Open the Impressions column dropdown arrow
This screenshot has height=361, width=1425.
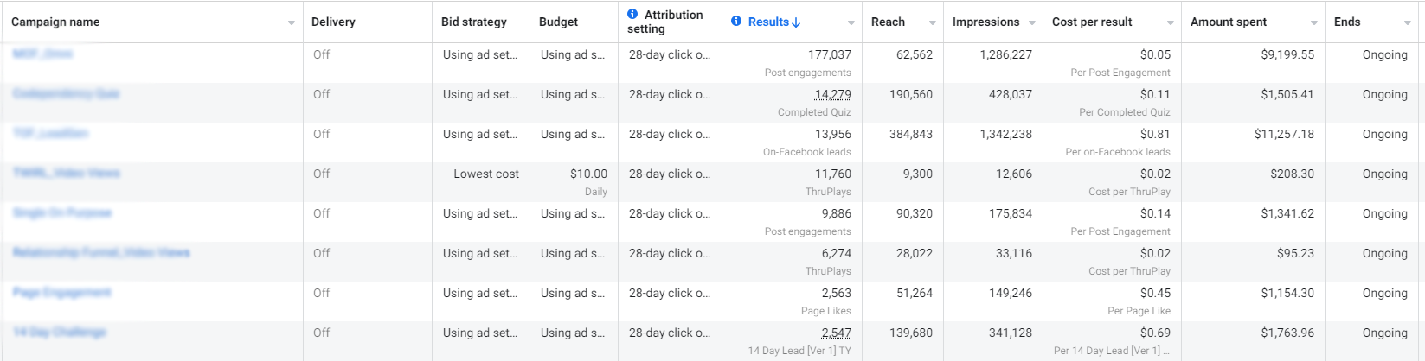[x=1032, y=22]
